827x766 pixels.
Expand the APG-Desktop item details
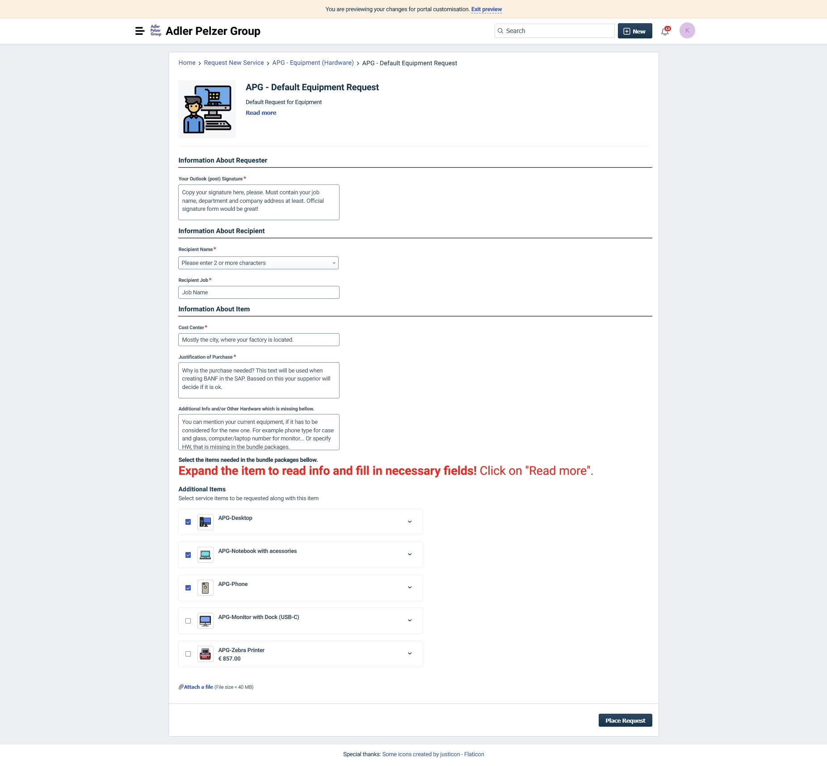410,522
